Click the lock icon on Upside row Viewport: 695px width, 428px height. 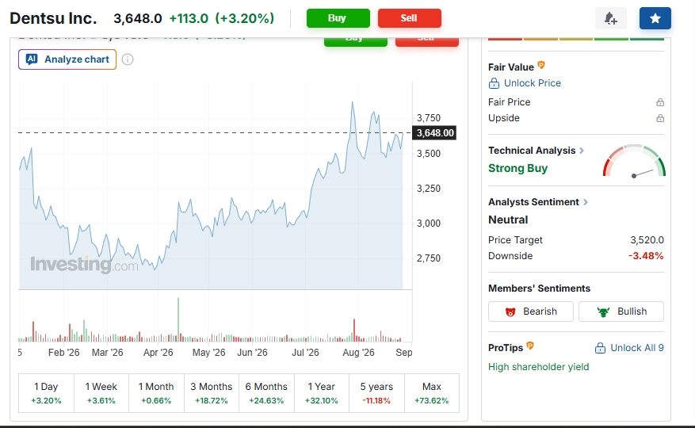pos(660,118)
